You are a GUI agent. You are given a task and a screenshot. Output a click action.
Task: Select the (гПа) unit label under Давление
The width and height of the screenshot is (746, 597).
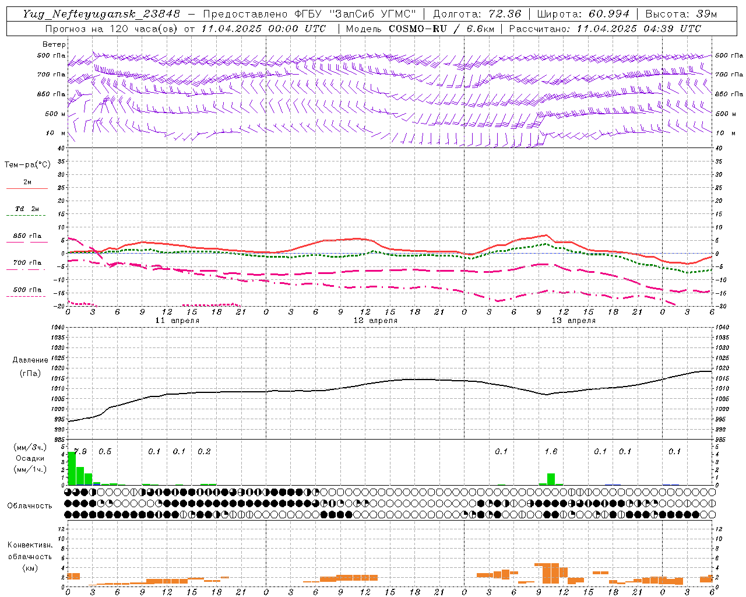(30, 373)
